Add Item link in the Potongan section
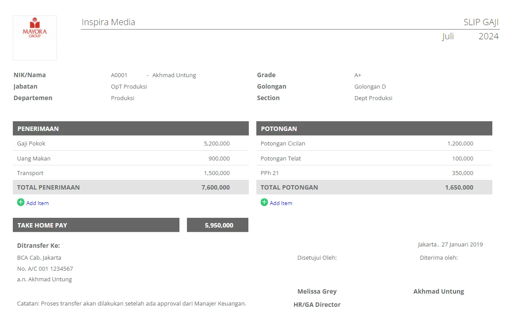The width and height of the screenshot is (510, 317). pos(281,203)
